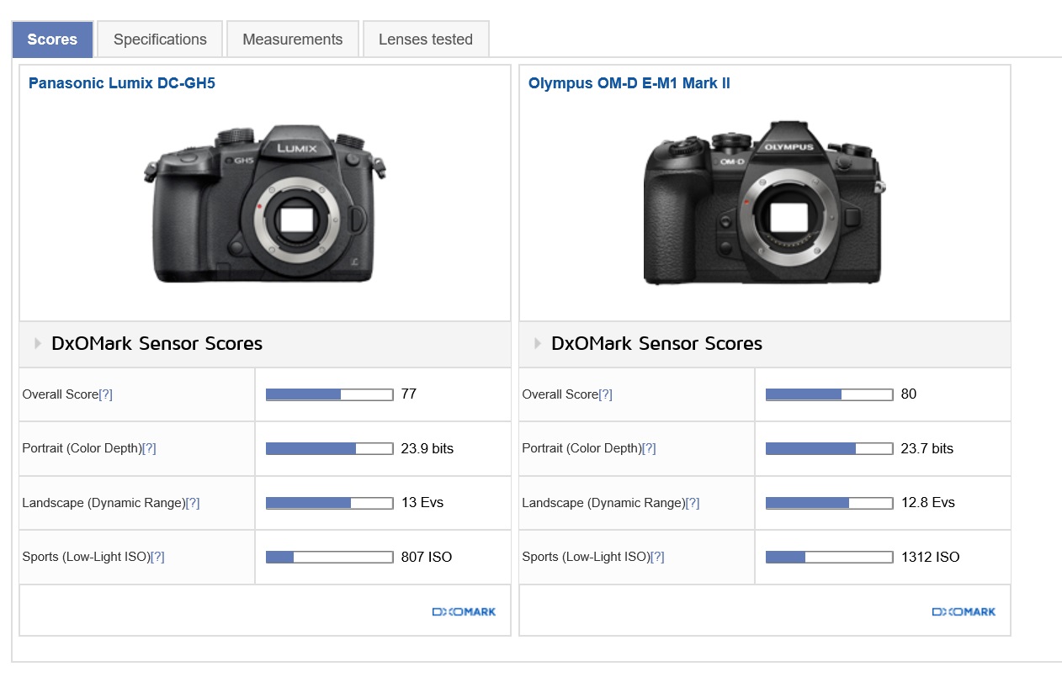The width and height of the screenshot is (1062, 677).
Task: Click Olympus overall score bar showing 80
Action: tap(830, 394)
